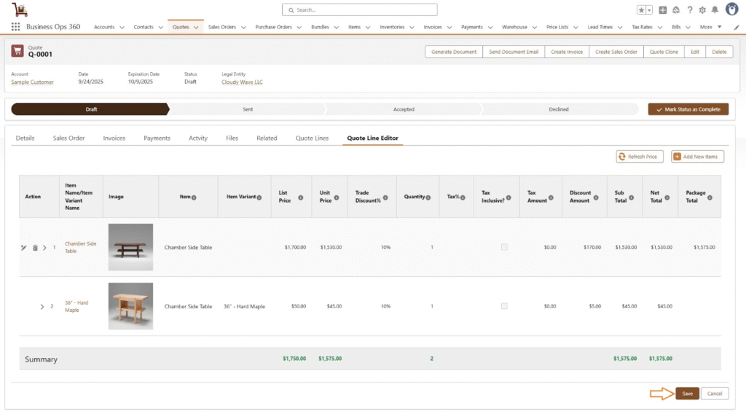Switch to the Quote Lines tab
746x414 pixels.
click(x=312, y=138)
